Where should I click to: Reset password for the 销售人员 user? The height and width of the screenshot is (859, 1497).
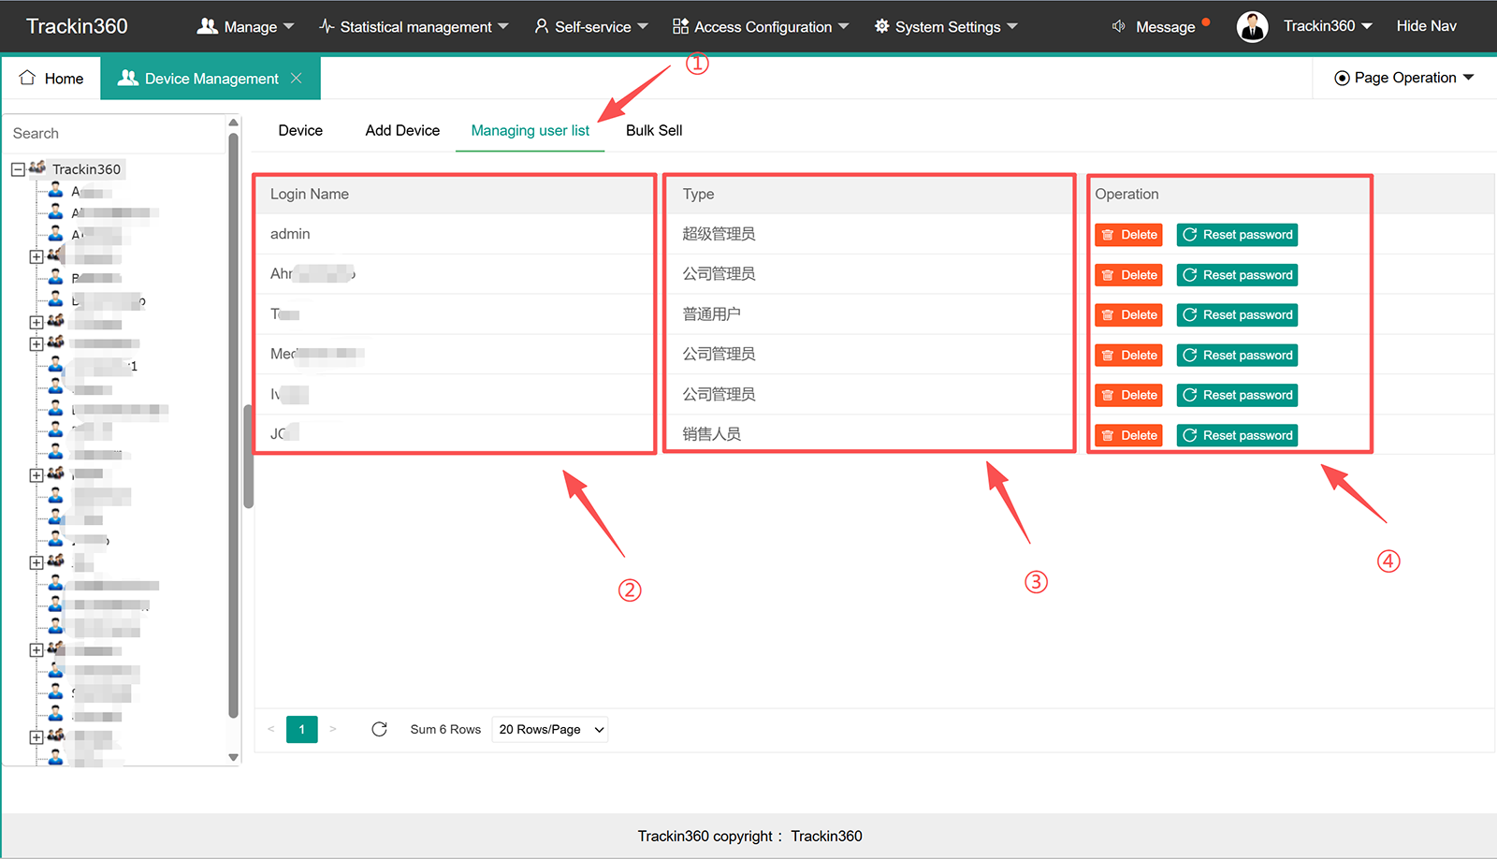pyautogui.click(x=1237, y=435)
